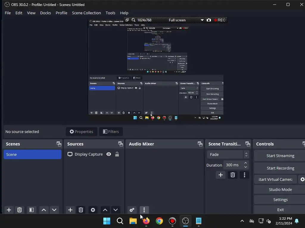This screenshot has width=305, height=228.
Task: Take a screenshot with camera icon
Action: 209,20
